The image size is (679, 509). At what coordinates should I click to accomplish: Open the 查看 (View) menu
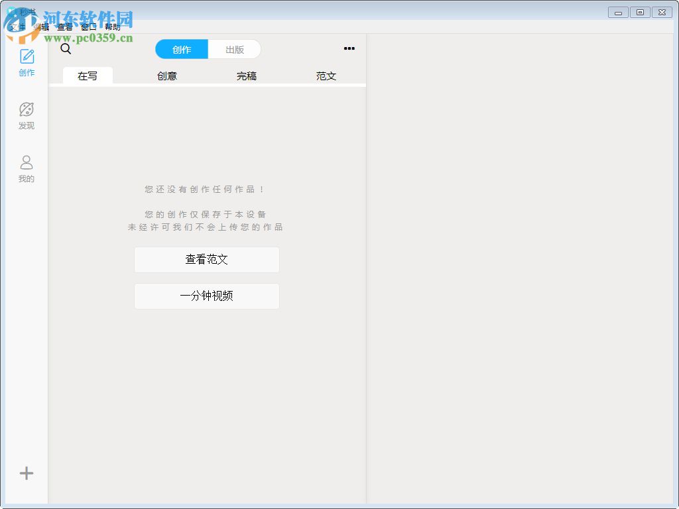(64, 27)
